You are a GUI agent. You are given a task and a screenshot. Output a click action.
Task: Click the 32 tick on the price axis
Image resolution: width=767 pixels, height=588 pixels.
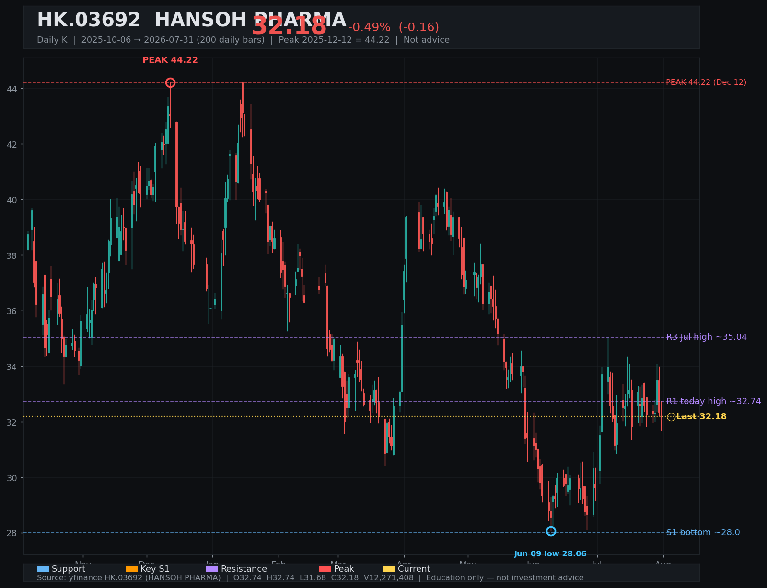pos(12,423)
